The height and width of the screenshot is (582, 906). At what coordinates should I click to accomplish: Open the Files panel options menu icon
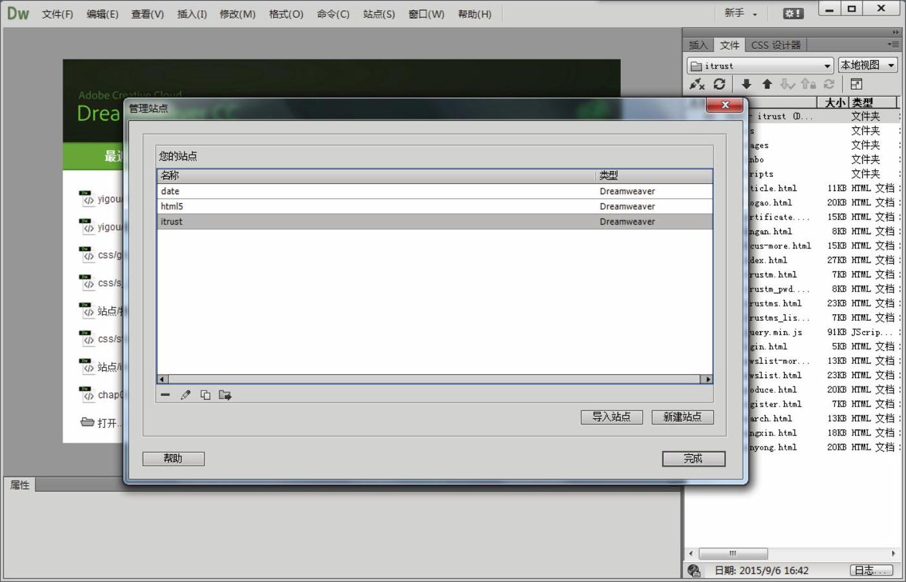(x=893, y=45)
